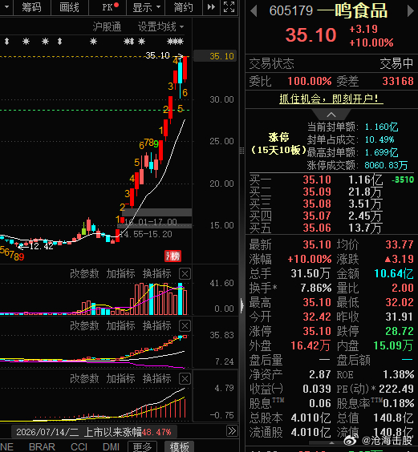The height and width of the screenshot is (452, 418).
Task: Click the 换手 7.86% value
Action: pyautogui.click(x=316, y=288)
